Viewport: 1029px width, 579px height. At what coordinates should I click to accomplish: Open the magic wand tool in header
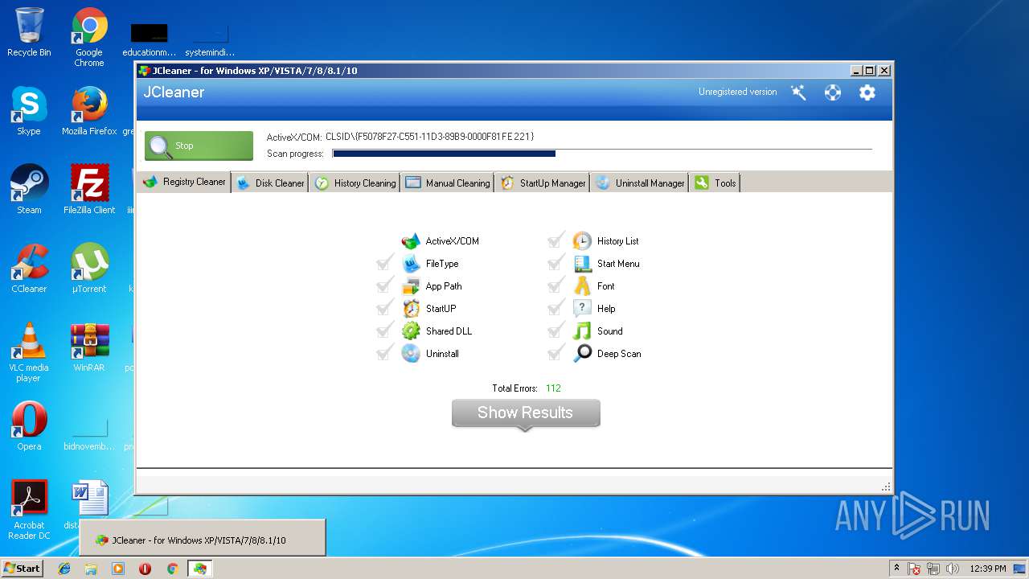point(798,92)
